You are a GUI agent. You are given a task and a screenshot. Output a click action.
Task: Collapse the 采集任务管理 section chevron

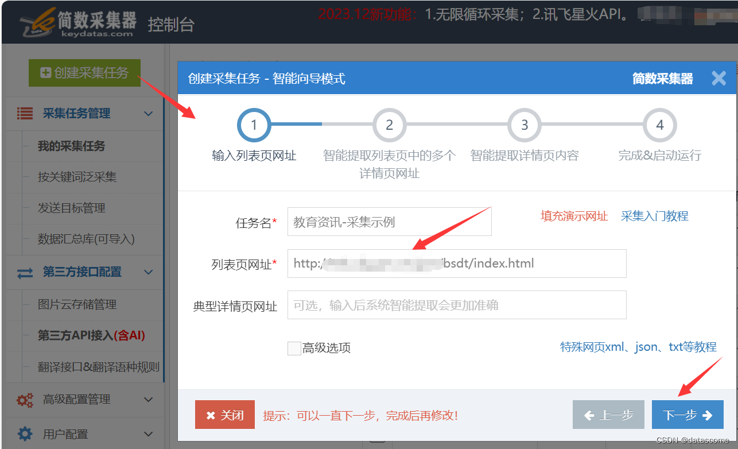pos(148,113)
